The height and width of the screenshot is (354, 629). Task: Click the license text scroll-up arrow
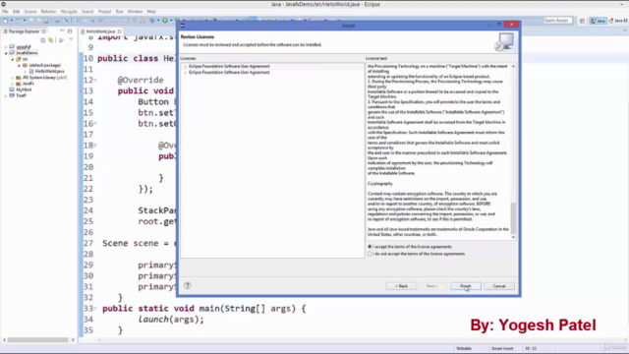[513, 66]
